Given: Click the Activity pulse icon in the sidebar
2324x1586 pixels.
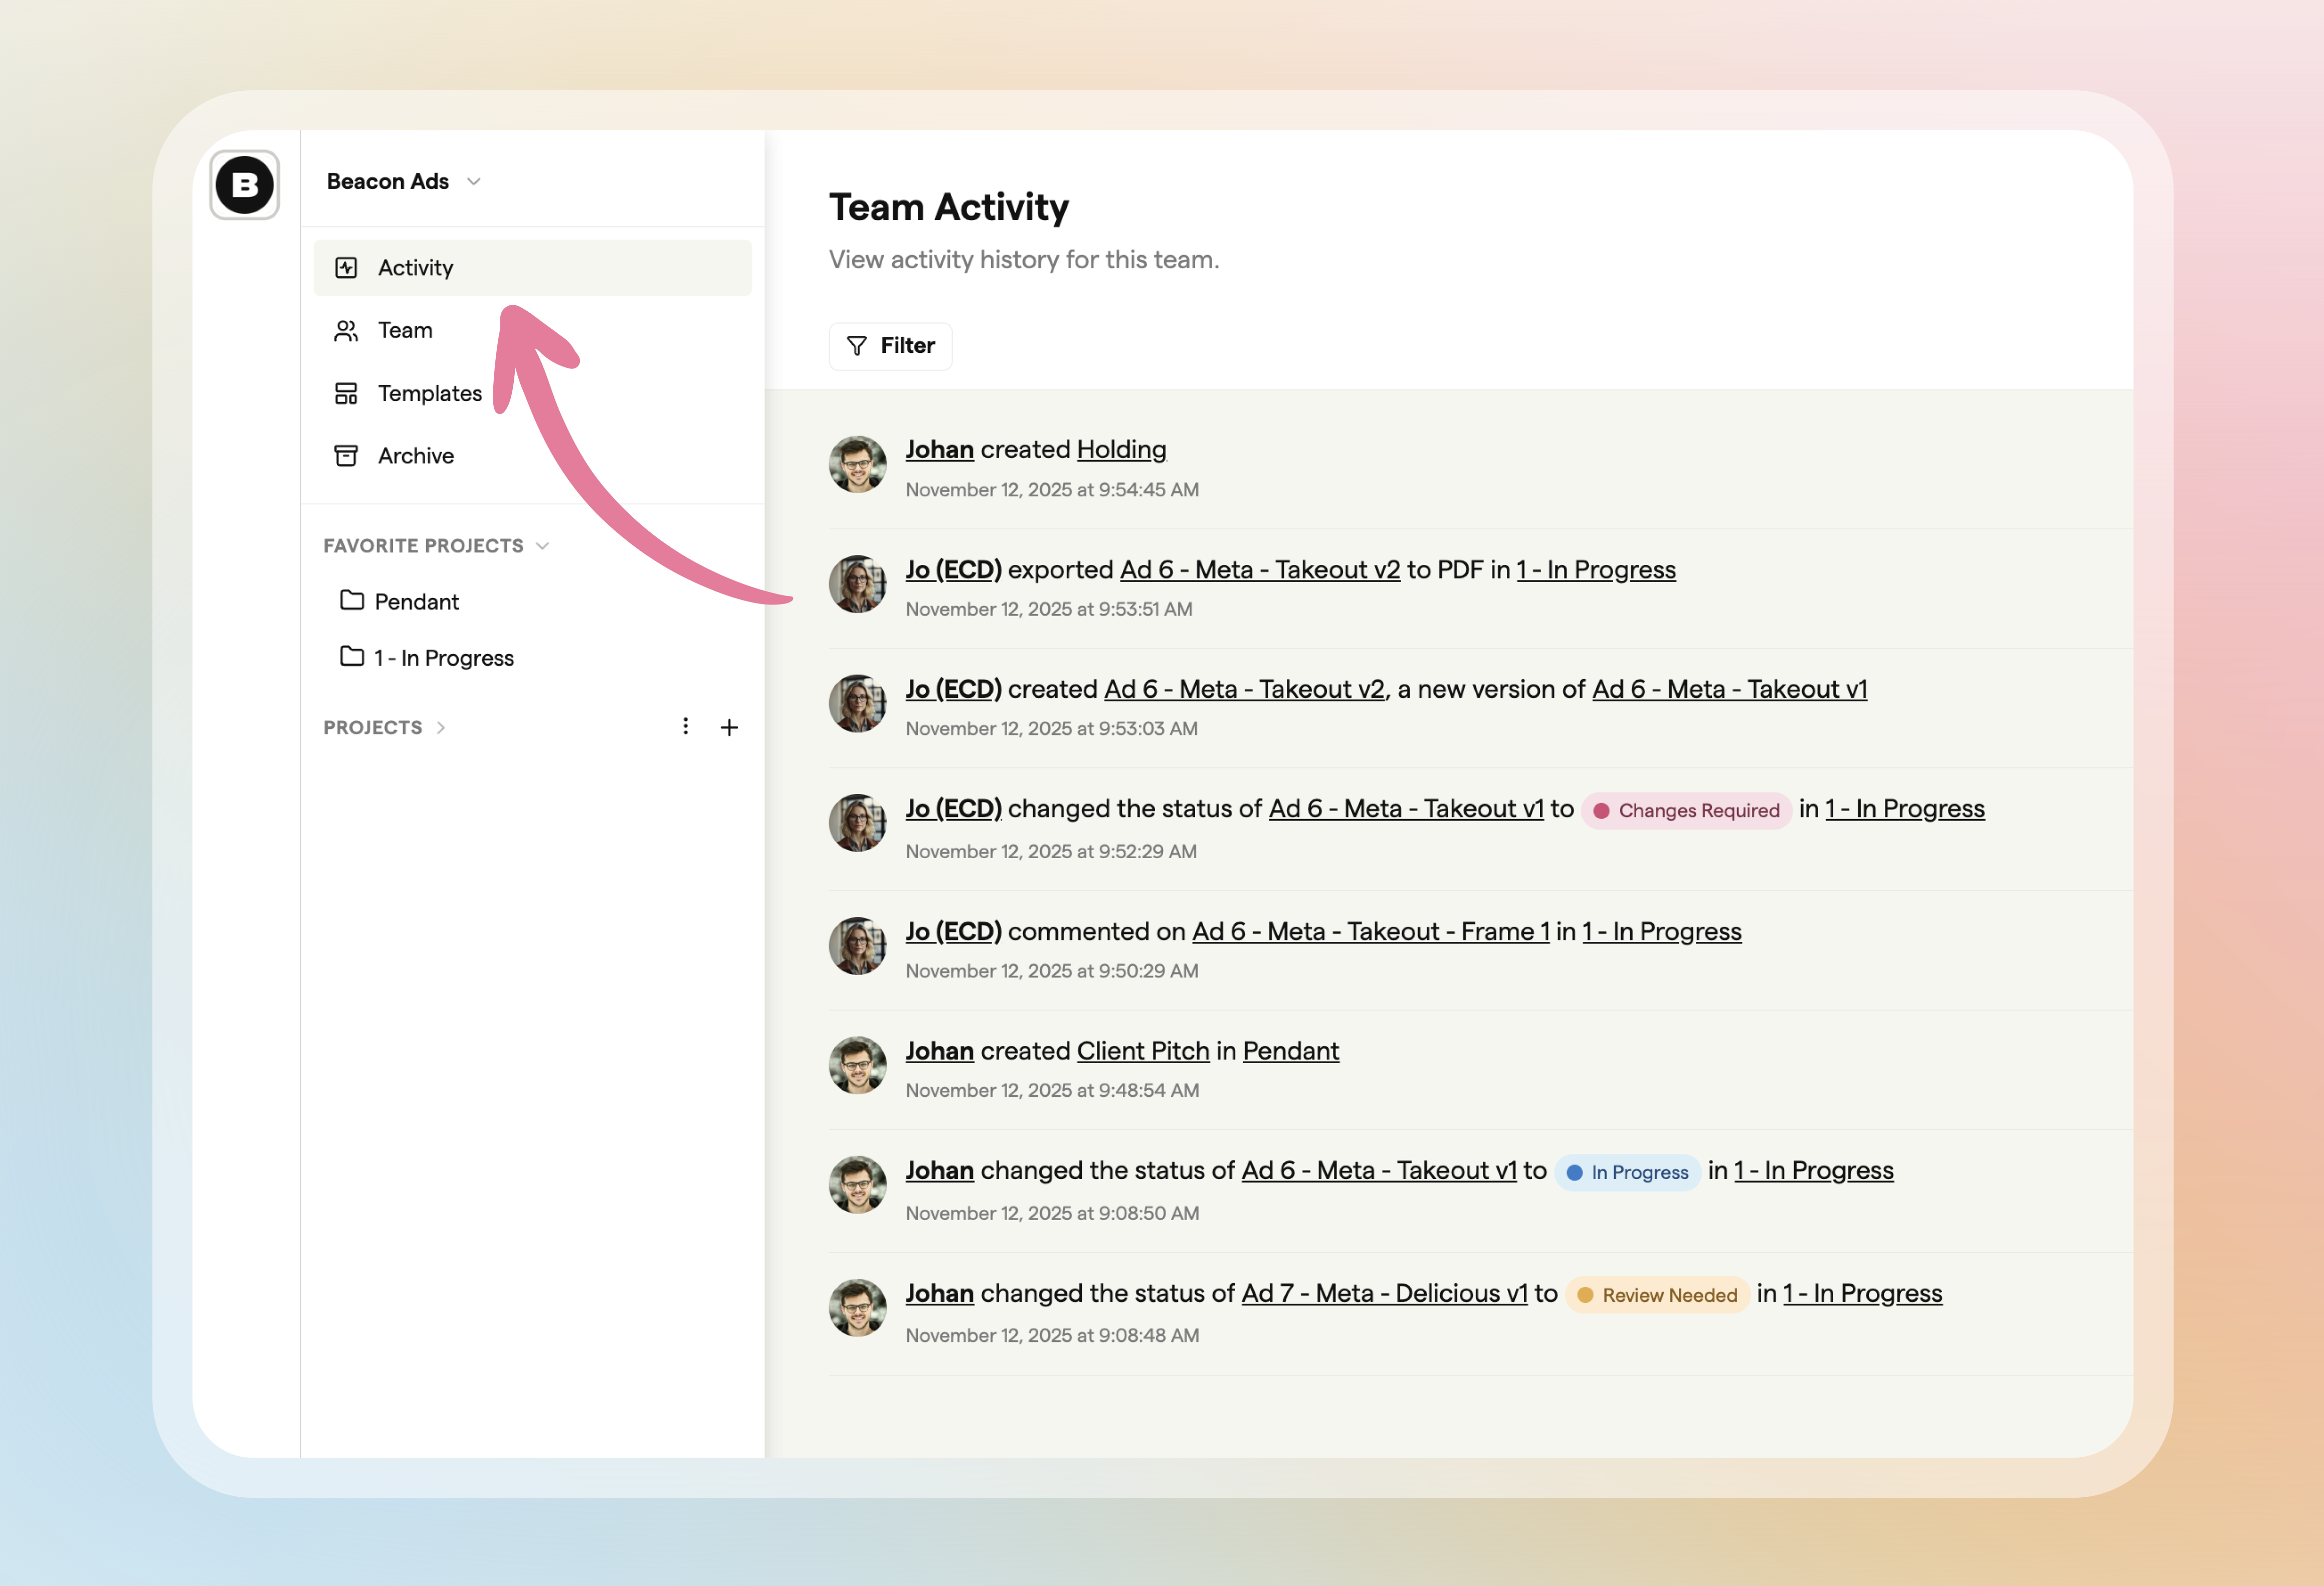Looking at the screenshot, I should click(x=346, y=268).
